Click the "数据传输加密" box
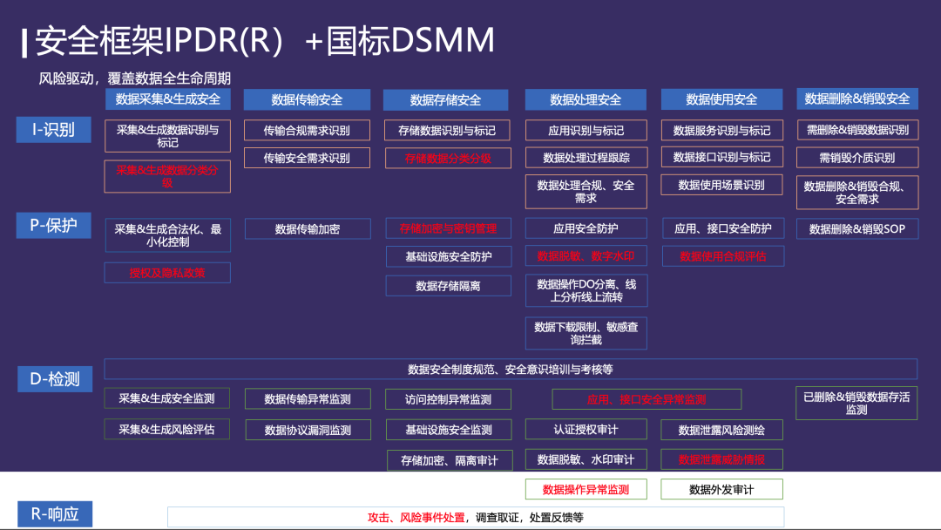 [308, 228]
